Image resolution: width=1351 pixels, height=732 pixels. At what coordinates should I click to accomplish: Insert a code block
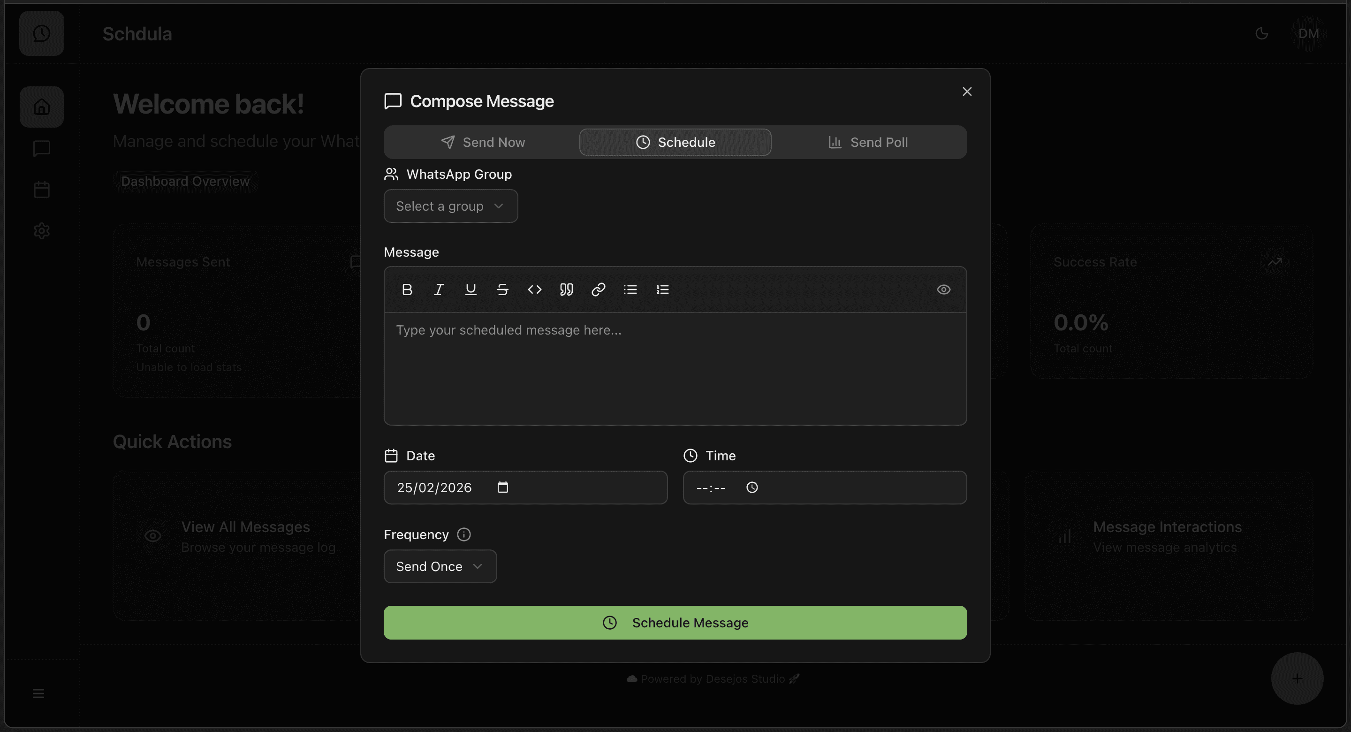coord(534,289)
